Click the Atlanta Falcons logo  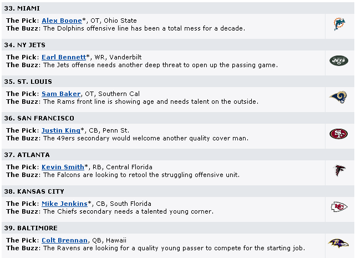point(339,170)
